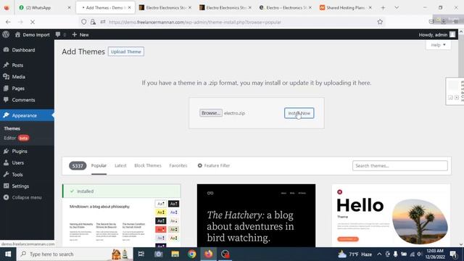This screenshot has width=464, height=261.
Task: Click the shield tracking protection icon
Action: 84,22
